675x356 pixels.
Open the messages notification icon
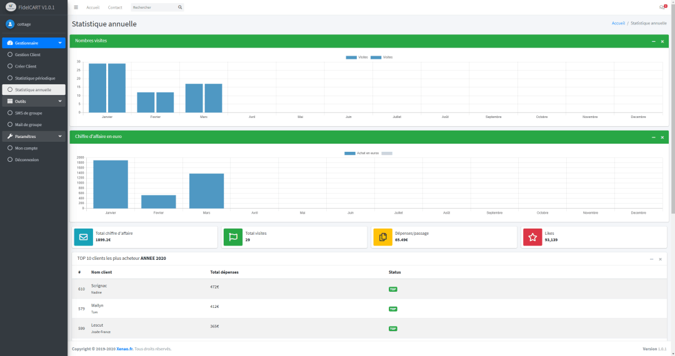[x=662, y=7]
